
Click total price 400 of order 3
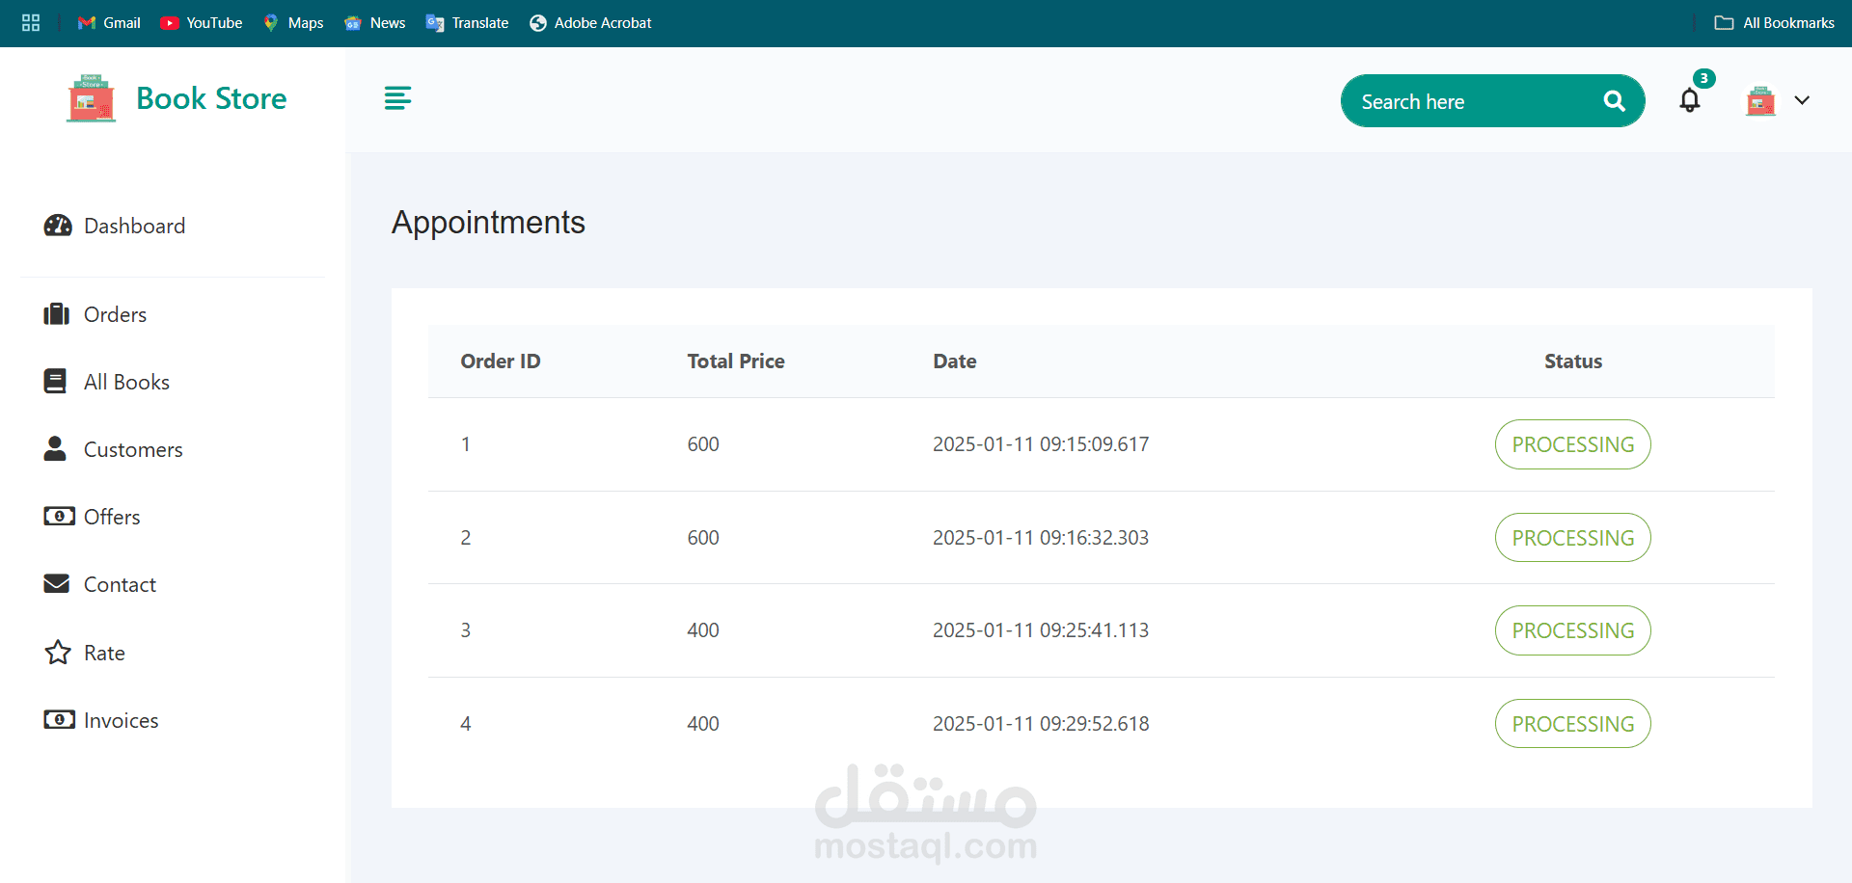(703, 630)
